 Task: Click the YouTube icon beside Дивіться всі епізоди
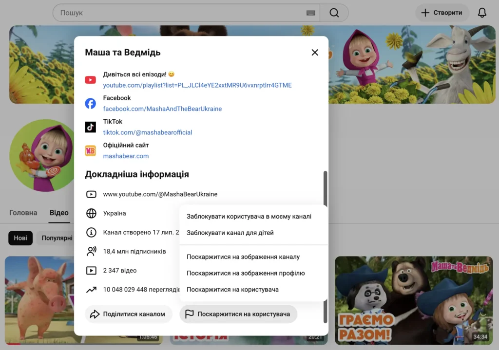click(x=90, y=80)
